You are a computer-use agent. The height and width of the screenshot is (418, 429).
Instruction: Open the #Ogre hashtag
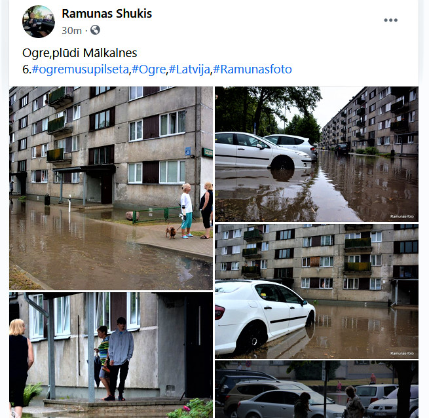coord(149,69)
